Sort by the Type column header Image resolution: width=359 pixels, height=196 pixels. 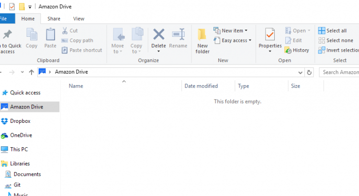243,86
